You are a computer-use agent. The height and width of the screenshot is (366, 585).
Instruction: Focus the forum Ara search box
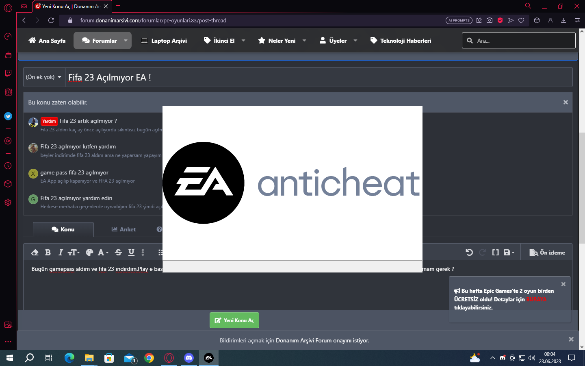(519, 41)
